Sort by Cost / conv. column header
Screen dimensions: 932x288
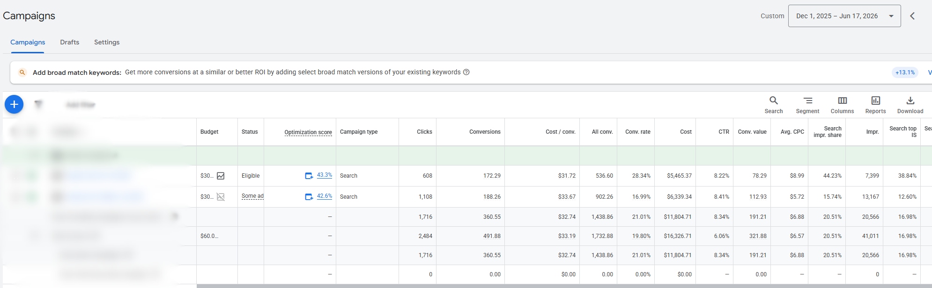561,132
